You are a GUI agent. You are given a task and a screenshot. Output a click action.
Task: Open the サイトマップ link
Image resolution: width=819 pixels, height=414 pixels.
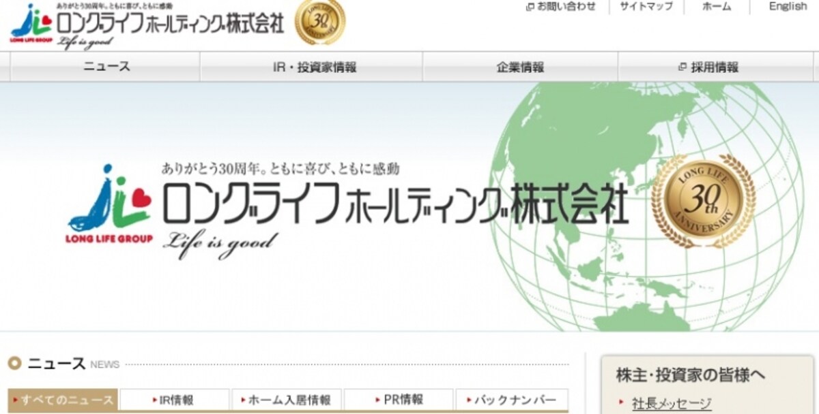[x=646, y=6]
